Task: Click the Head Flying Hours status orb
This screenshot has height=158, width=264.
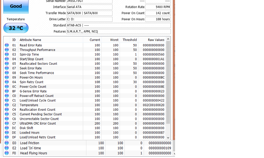Action: [x=6, y=153]
